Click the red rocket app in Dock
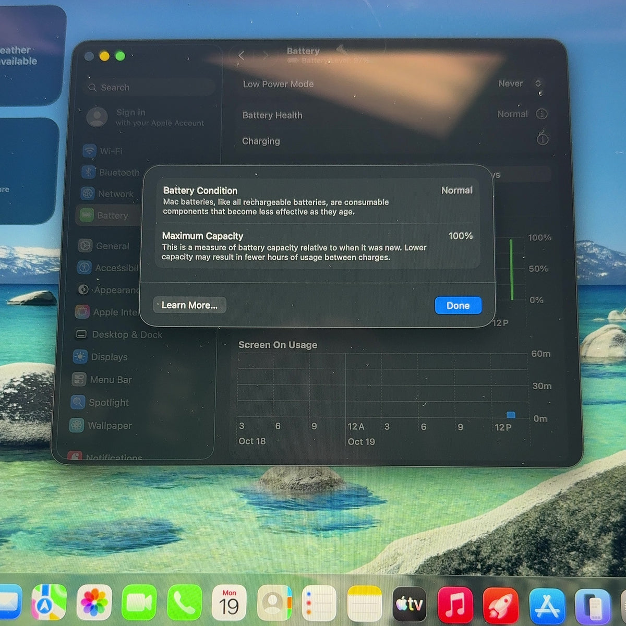 pyautogui.click(x=501, y=605)
